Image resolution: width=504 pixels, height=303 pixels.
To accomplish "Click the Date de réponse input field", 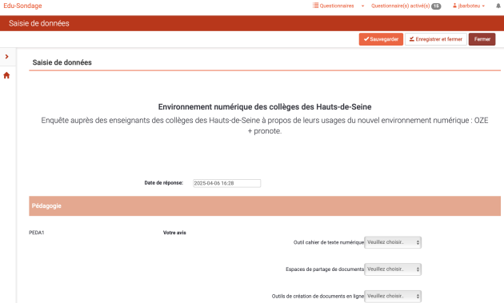I will (226, 183).
